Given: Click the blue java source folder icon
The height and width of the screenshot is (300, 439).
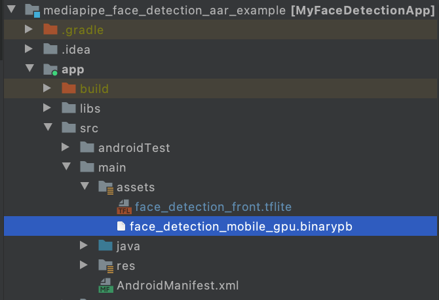Looking at the screenshot, I should [105, 246].
